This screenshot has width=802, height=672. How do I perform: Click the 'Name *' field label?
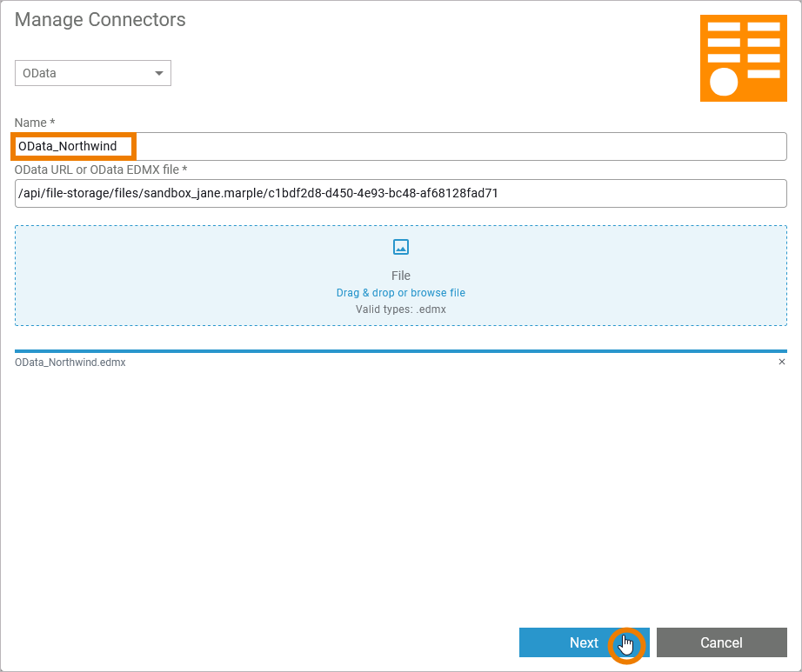(x=35, y=123)
